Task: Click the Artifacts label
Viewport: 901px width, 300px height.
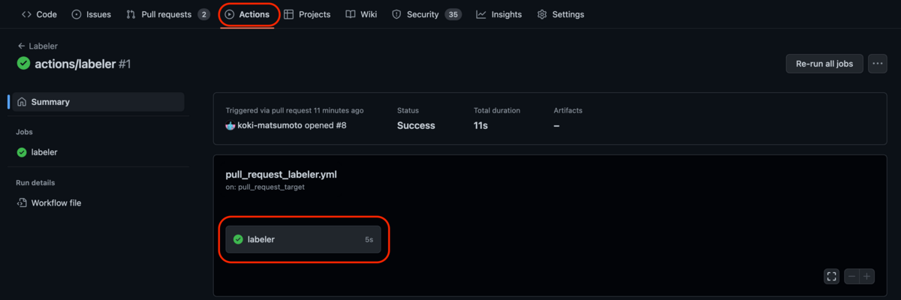Action: point(568,110)
